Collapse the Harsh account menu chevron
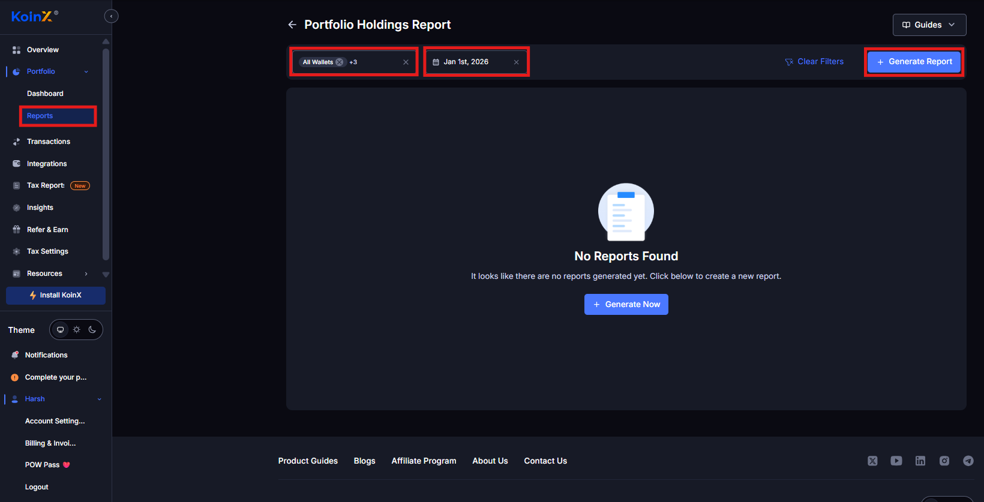Screen dimensions: 984x502 (x=100, y=399)
